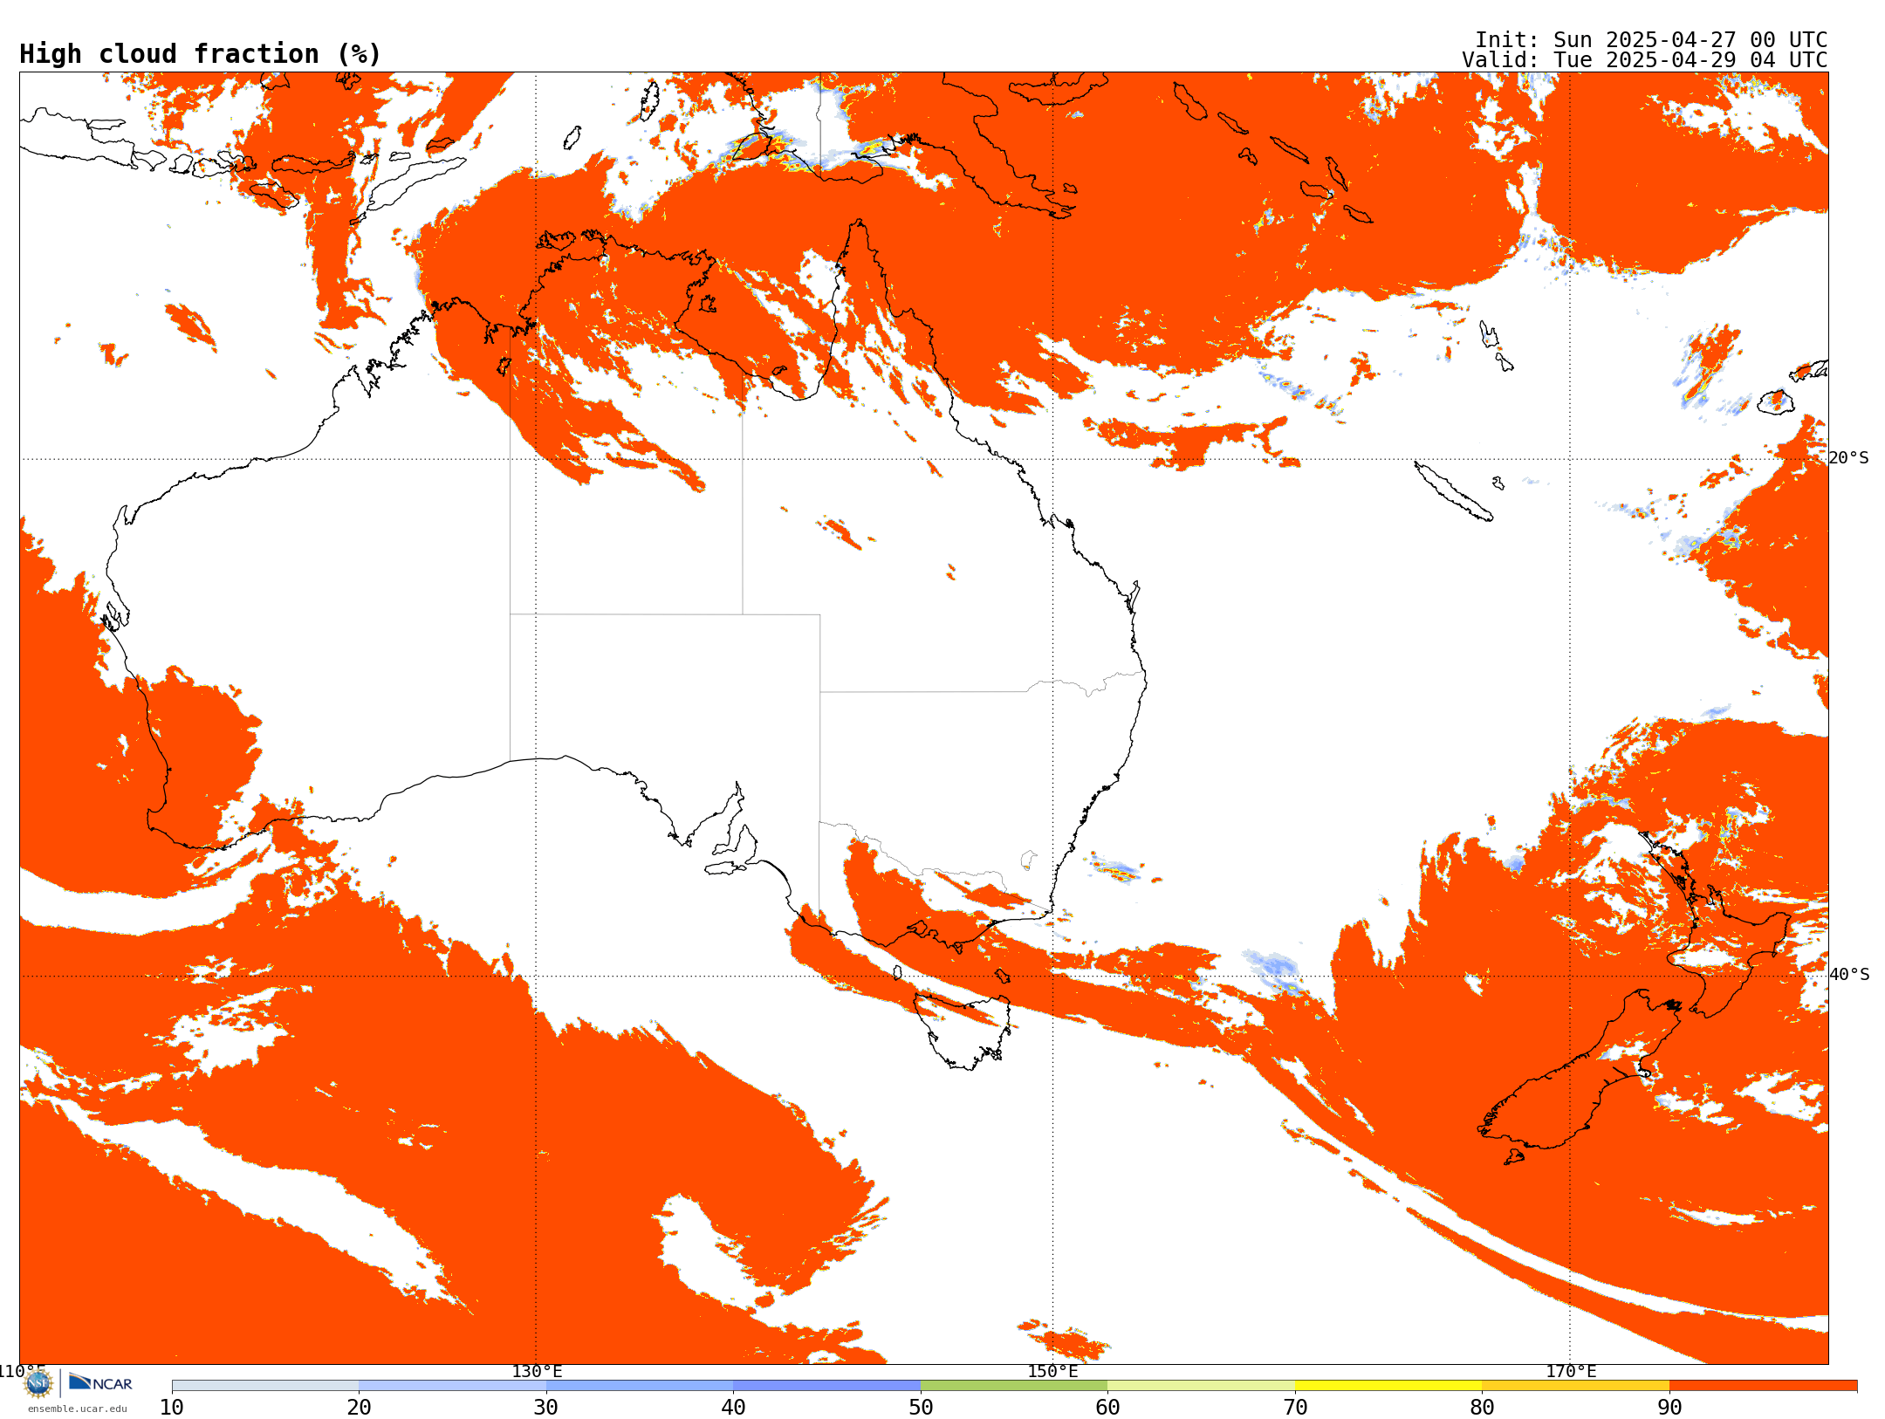Viewport: 1885px width, 1419px height.
Task: Click the blue 30-40 colorbar segment
Action: [640, 1386]
